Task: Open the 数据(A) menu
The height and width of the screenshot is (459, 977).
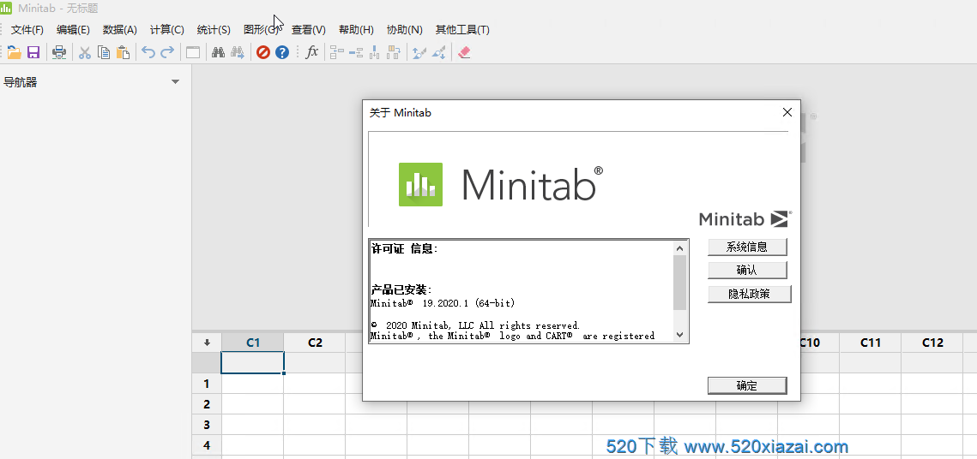Action: coord(119,29)
